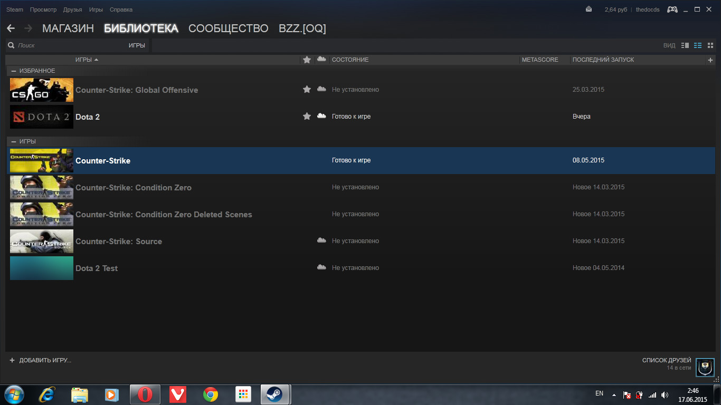Sort by favorites star column header

click(307, 60)
